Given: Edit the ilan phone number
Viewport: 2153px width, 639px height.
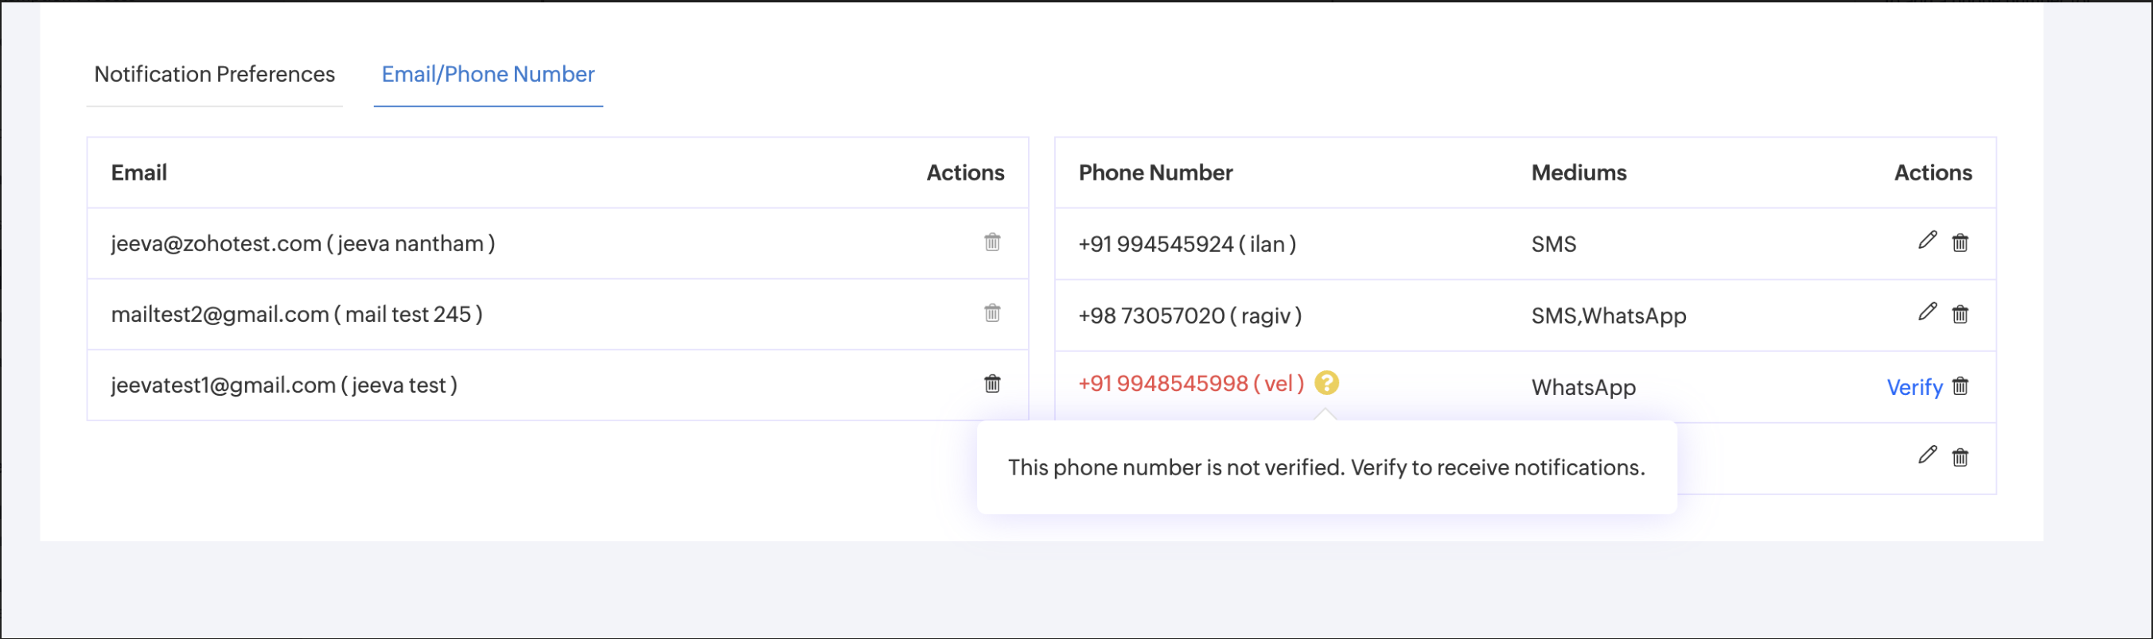Looking at the screenshot, I should click(1927, 241).
